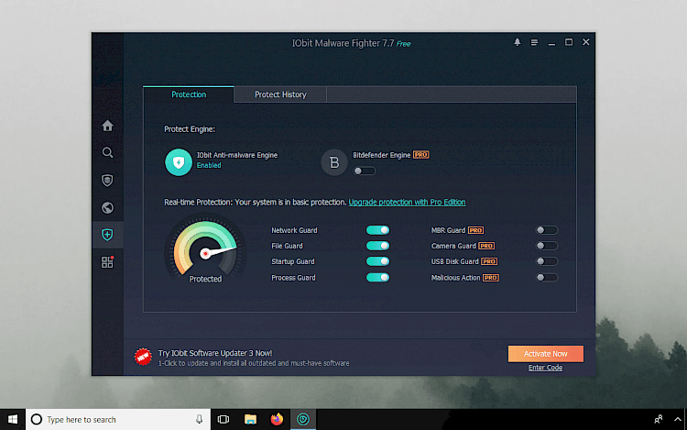Open the Scan magnifier section in sidebar
687x430 pixels.
click(107, 152)
